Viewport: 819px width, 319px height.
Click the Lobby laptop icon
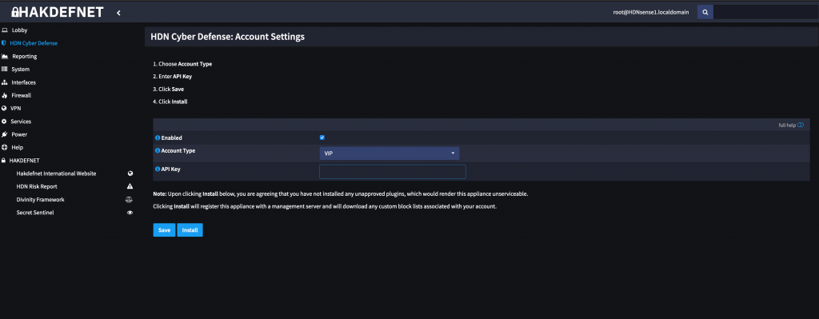point(4,30)
